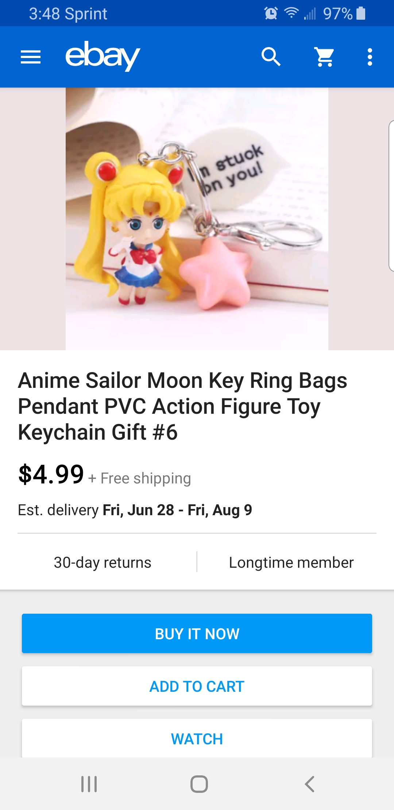Tap the Wi-Fi status bar icon

point(291,13)
